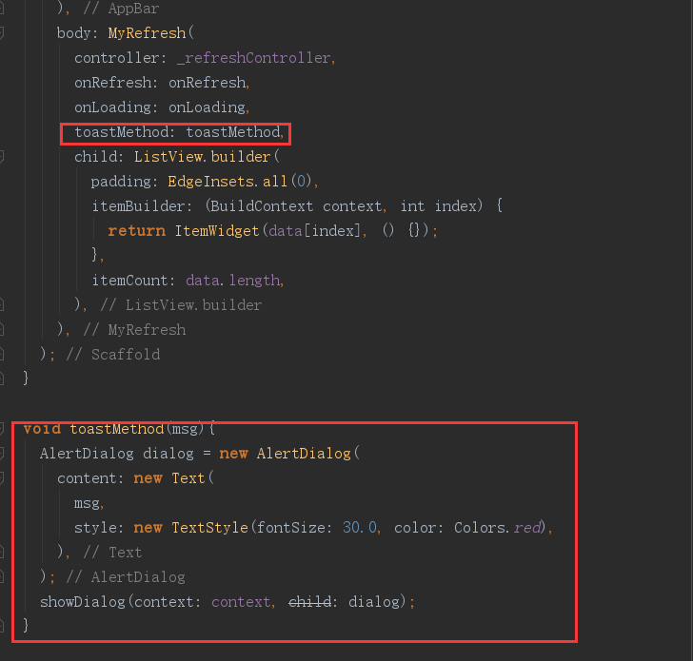Click the TextStyle constructor name

[210, 527]
